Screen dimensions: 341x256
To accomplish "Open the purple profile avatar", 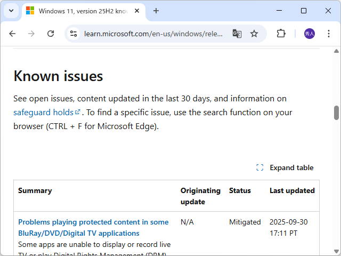I will (x=309, y=34).
